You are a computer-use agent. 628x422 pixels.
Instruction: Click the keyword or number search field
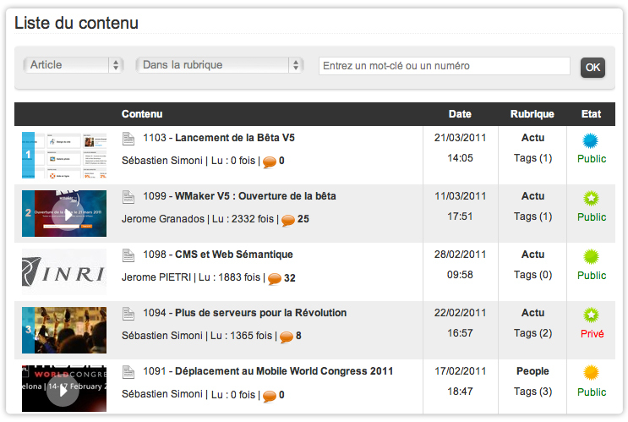pos(444,66)
